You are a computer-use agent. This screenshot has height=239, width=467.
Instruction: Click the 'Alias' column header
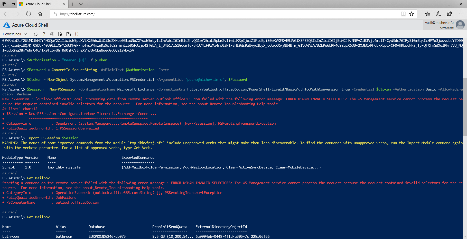point(61,227)
